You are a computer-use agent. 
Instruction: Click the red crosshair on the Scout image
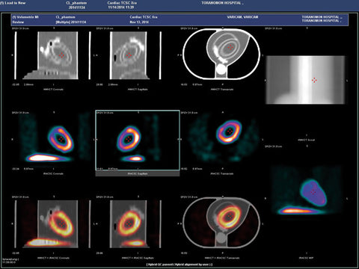click(x=314, y=80)
